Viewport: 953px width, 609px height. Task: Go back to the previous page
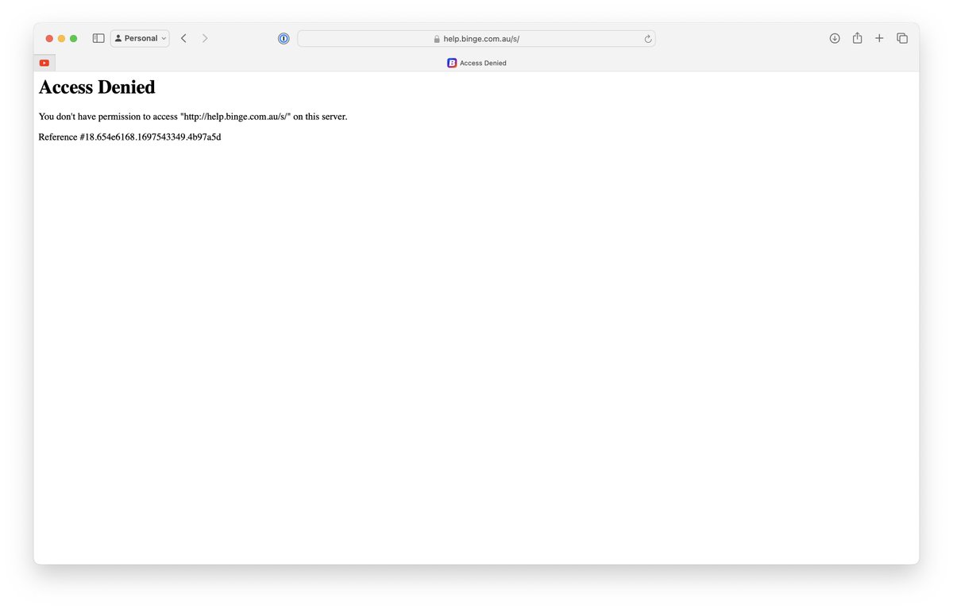pyautogui.click(x=183, y=38)
